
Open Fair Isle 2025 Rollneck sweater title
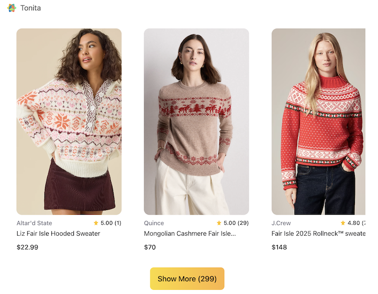(x=318, y=233)
